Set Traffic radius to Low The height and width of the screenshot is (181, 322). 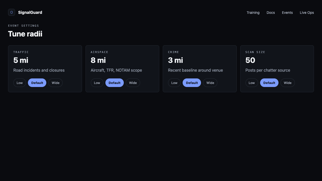(20, 83)
